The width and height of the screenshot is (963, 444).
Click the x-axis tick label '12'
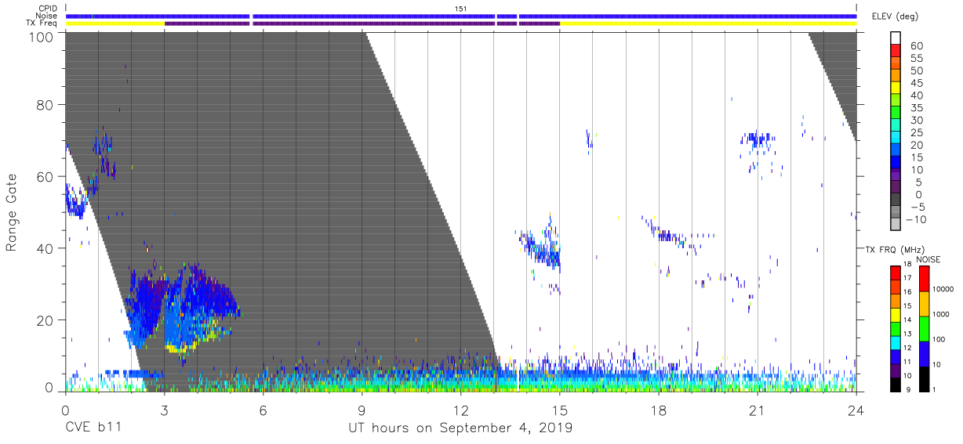coord(460,410)
